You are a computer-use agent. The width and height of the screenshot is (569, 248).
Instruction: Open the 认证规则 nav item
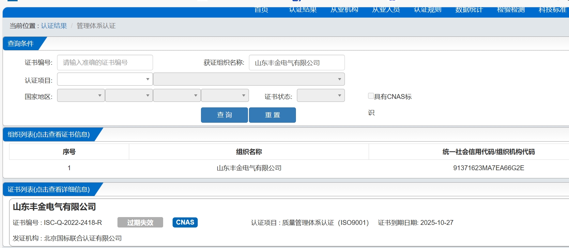[428, 10]
